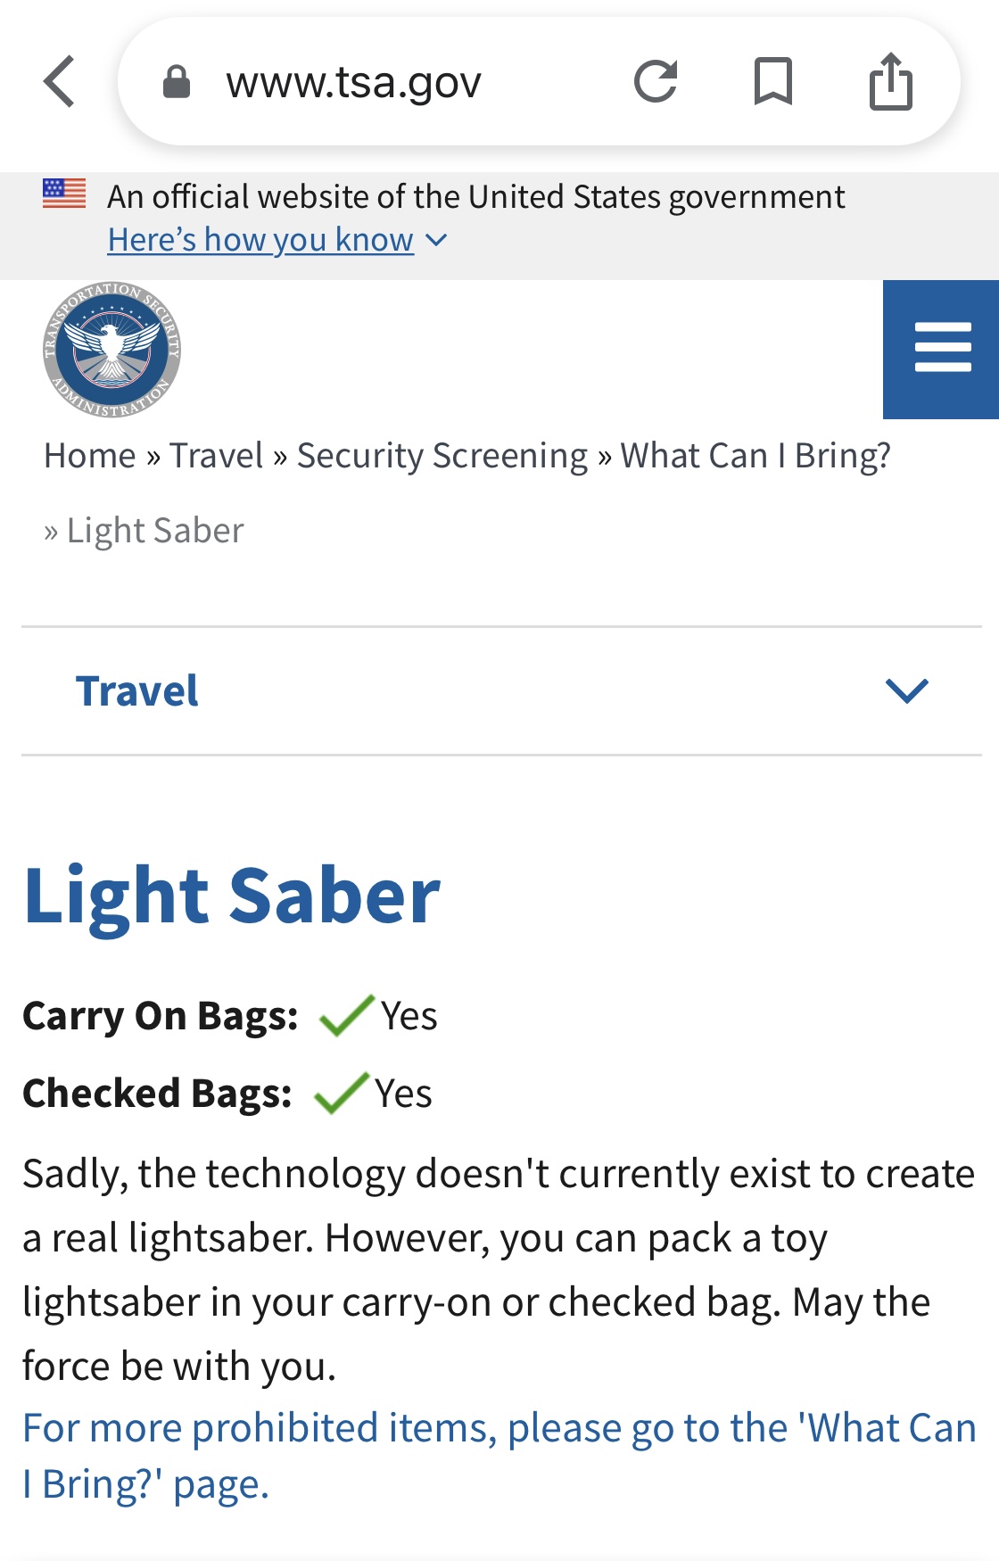Open the hamburger menu
The height and width of the screenshot is (1561, 999).
point(941,349)
